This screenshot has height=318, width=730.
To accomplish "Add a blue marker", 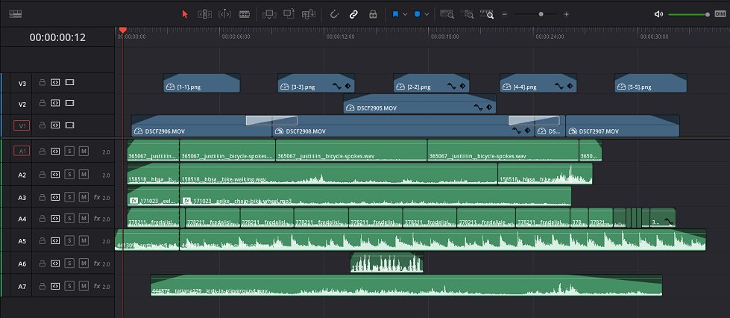I will tap(417, 14).
